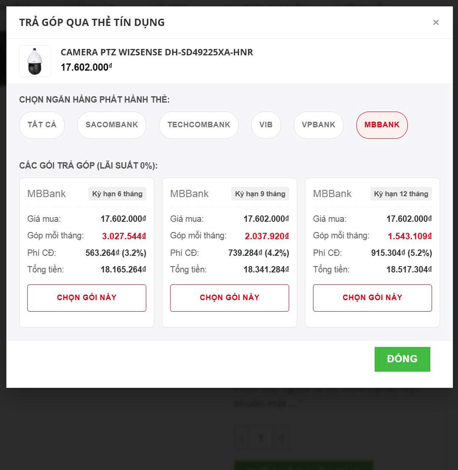Click the Kỳ hạn 12 tháng label
This screenshot has width=458, height=470.
pyautogui.click(x=401, y=194)
